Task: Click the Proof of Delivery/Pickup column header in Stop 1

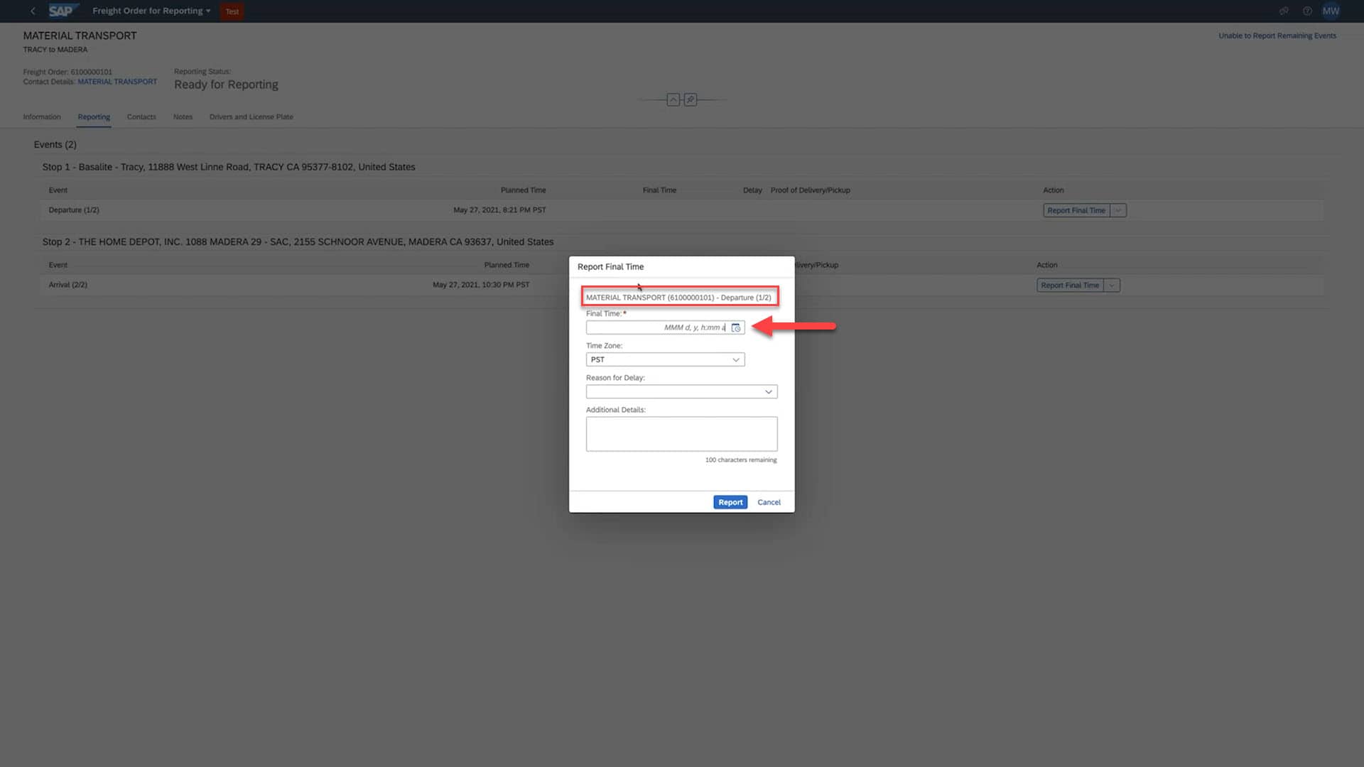Action: (x=810, y=190)
